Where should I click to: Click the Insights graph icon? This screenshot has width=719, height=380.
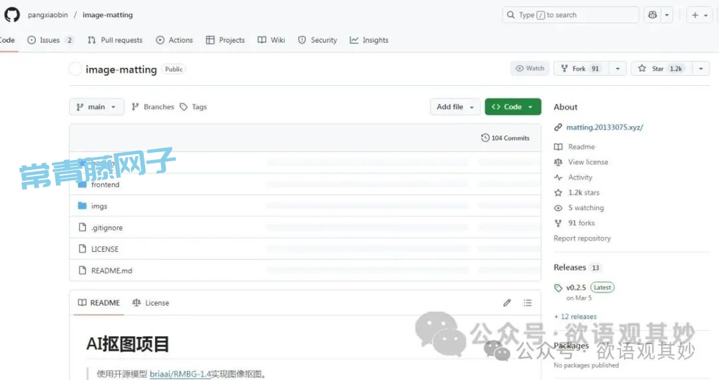354,40
